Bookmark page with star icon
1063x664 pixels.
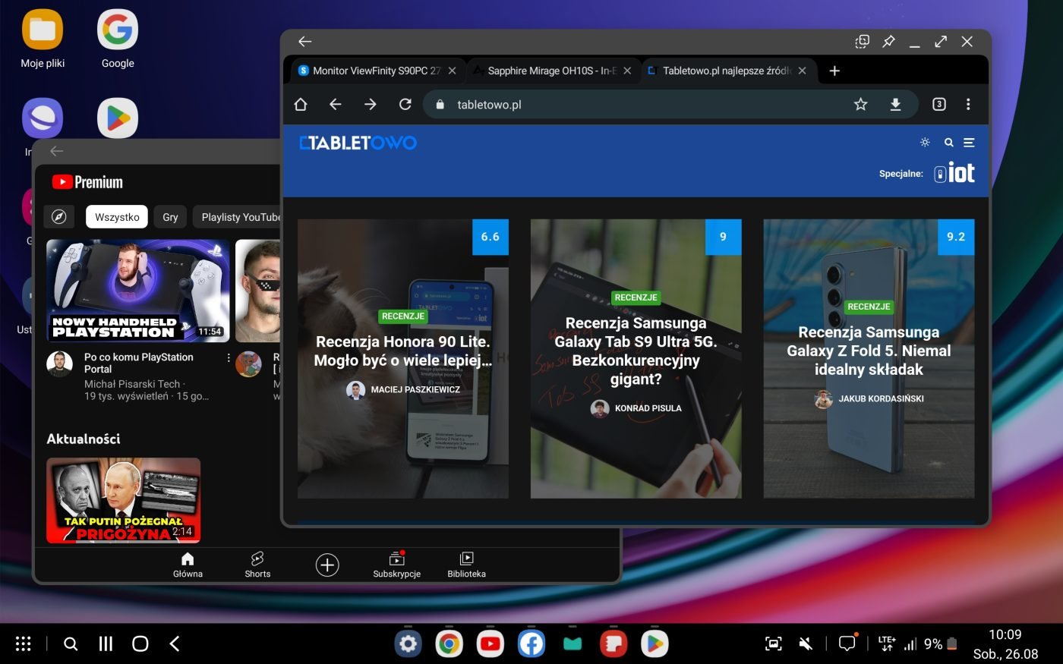[x=860, y=105]
